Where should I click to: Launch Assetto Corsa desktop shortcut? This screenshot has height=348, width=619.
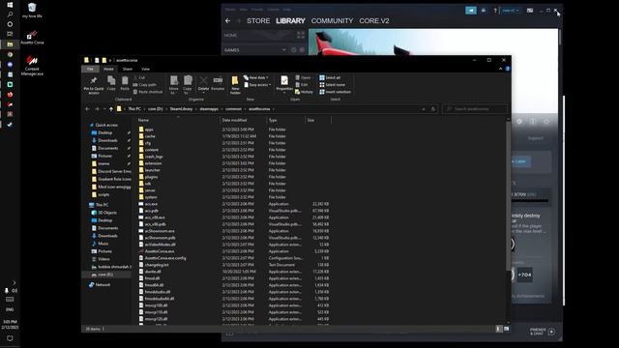(x=32, y=37)
